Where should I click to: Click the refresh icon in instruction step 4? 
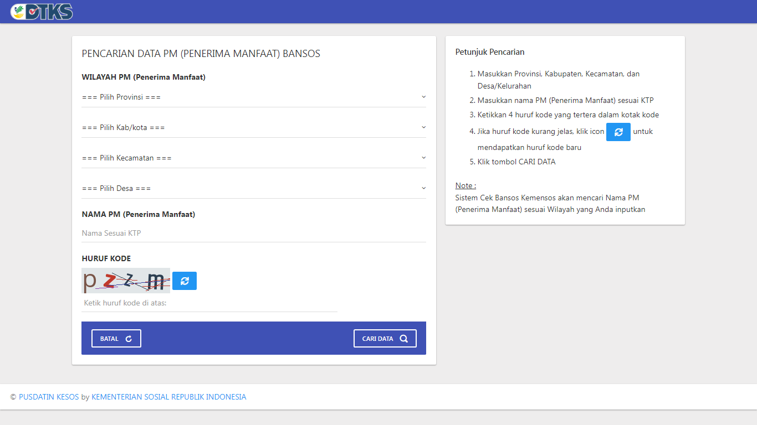pos(618,132)
